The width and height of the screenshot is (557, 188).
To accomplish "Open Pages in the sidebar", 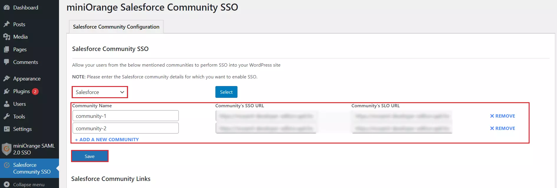I will coord(30,50).
